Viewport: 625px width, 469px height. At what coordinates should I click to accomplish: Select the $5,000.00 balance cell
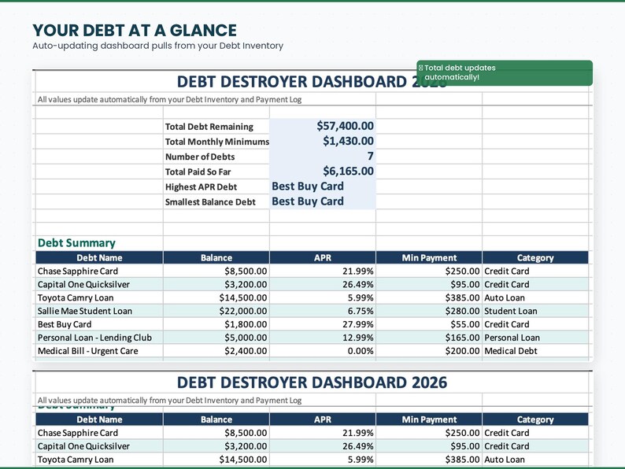pos(216,338)
